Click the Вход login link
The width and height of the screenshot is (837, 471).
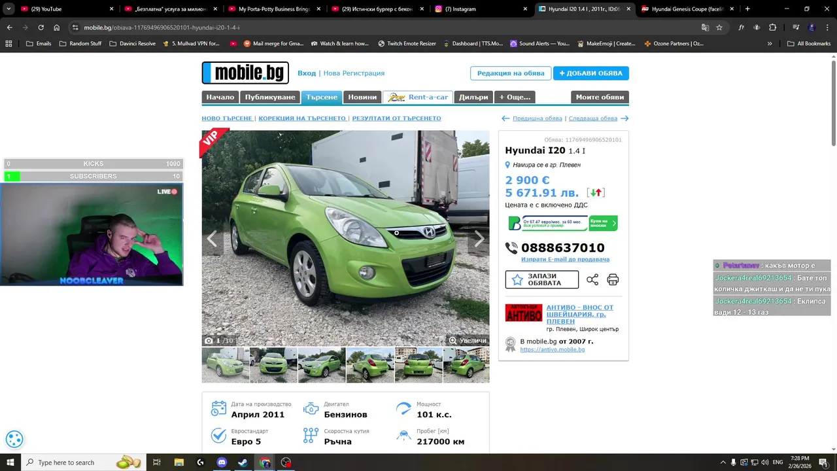[x=307, y=73]
